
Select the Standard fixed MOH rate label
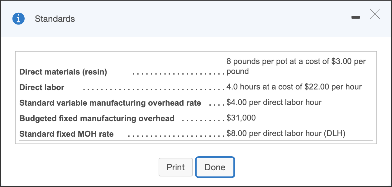coord(66,134)
